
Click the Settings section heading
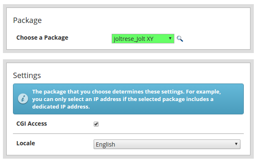pyautogui.click(x=27, y=76)
